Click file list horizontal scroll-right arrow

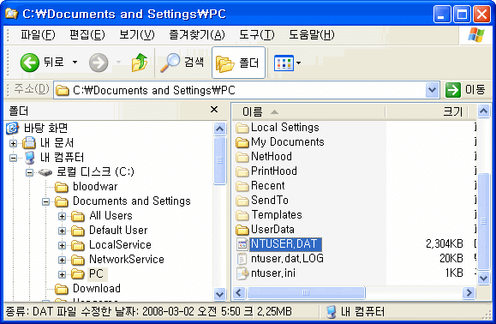469,293
